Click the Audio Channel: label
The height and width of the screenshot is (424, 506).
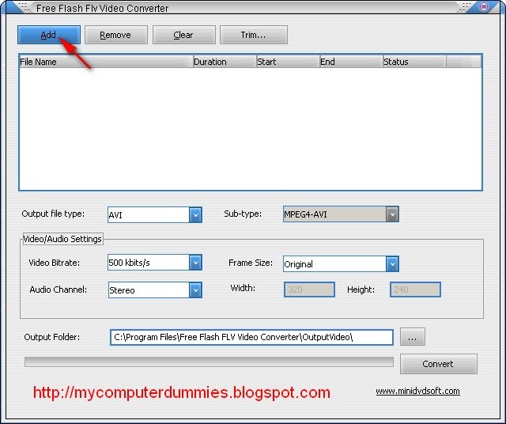[58, 290]
